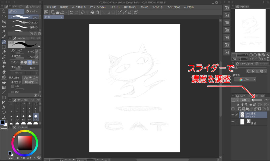Toggle visibility of the 用紙 layer
This screenshot has width=270, height=161.
coord(233,122)
